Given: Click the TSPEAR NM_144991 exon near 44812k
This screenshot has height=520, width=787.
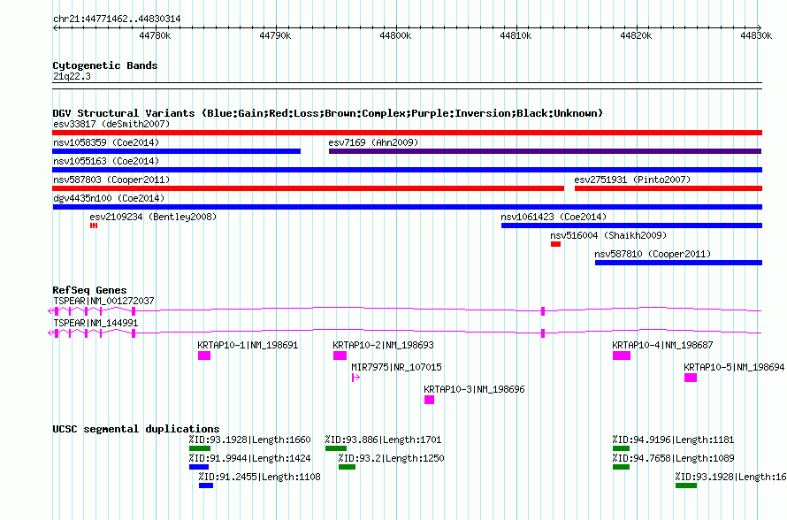Looking at the screenshot, I should click(543, 333).
